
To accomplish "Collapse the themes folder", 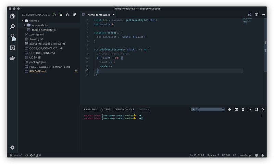I will 34,20.
